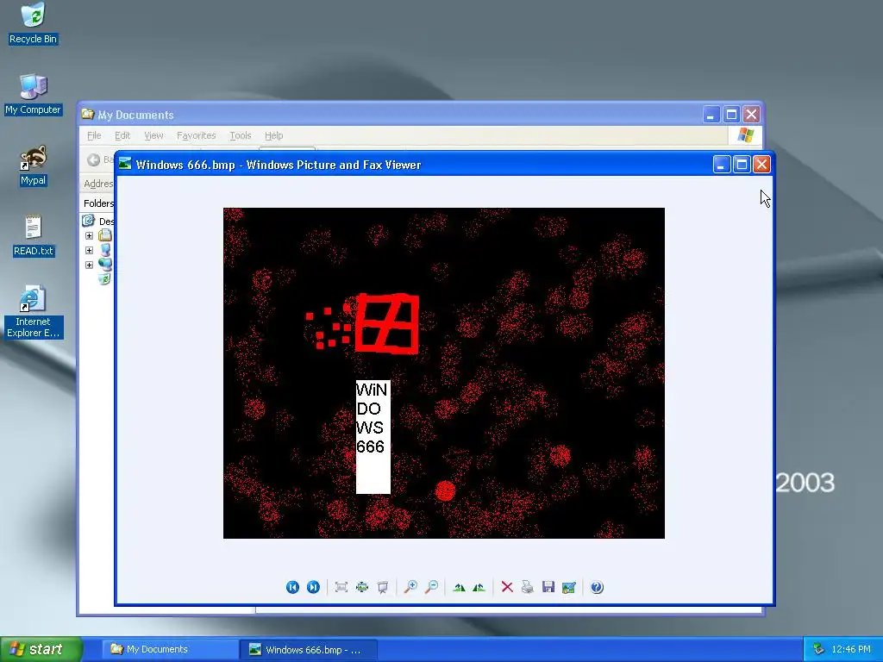Close the My Documents window
The height and width of the screenshot is (662, 883).
751,115
